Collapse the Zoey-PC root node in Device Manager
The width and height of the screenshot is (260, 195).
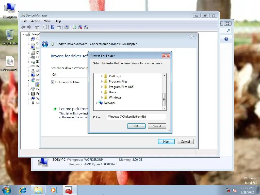(x=24, y=35)
